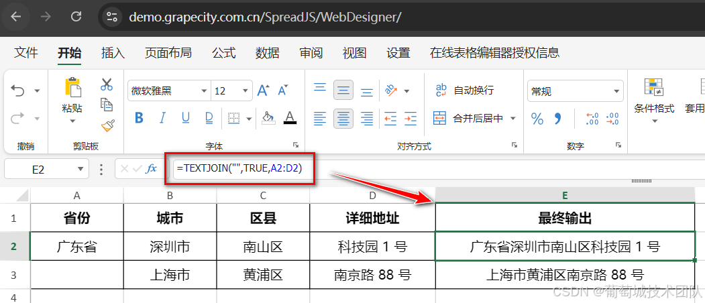Switch to the 页面布局 tab
Screen dimensions: 705x303
168,52
